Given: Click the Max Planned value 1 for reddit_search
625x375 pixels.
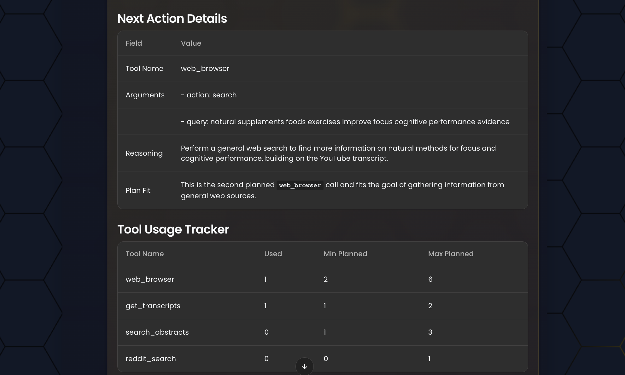Looking at the screenshot, I should pyautogui.click(x=429, y=359).
